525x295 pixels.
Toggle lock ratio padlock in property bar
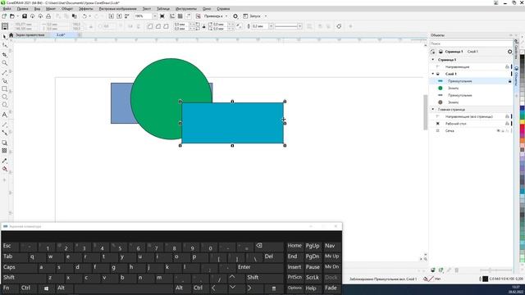click(x=203, y=26)
